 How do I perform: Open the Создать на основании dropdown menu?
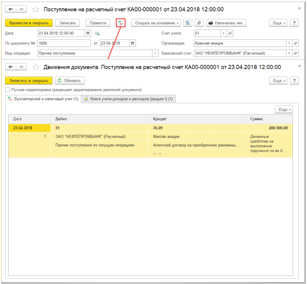pos(156,23)
